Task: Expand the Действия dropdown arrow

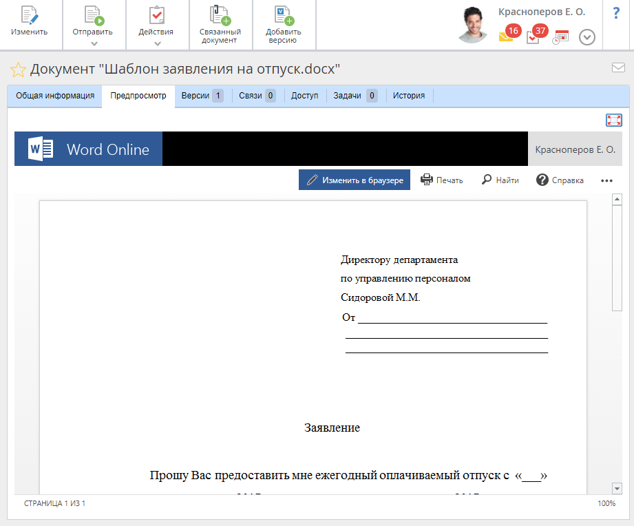Action: click(157, 44)
